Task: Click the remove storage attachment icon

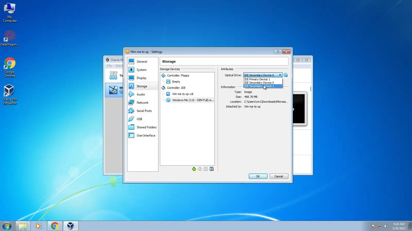Action: tap(212, 169)
